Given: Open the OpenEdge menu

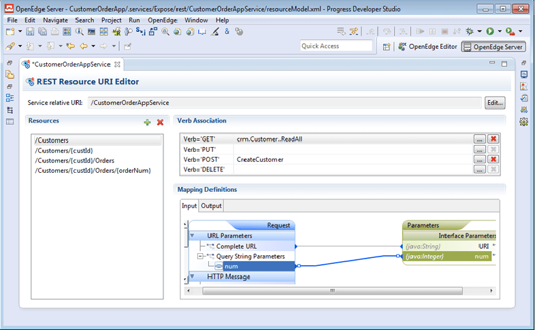Looking at the screenshot, I should coord(163,20).
